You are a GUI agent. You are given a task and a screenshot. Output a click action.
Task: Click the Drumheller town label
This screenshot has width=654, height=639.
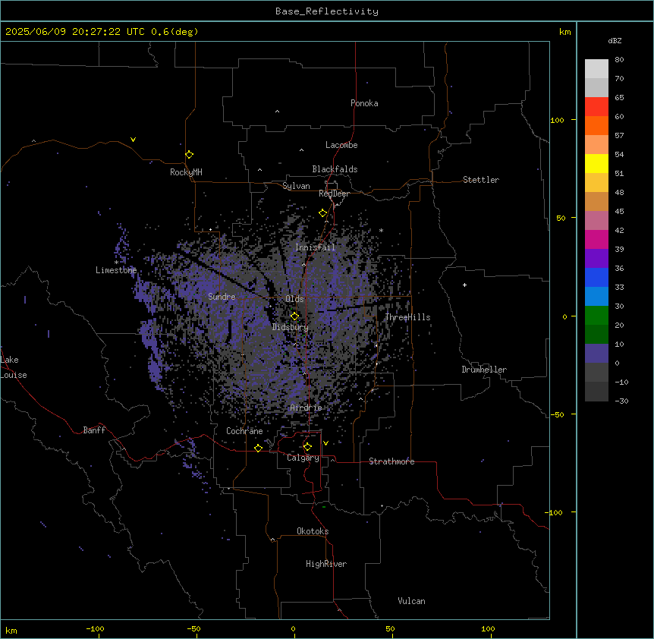pyautogui.click(x=484, y=370)
